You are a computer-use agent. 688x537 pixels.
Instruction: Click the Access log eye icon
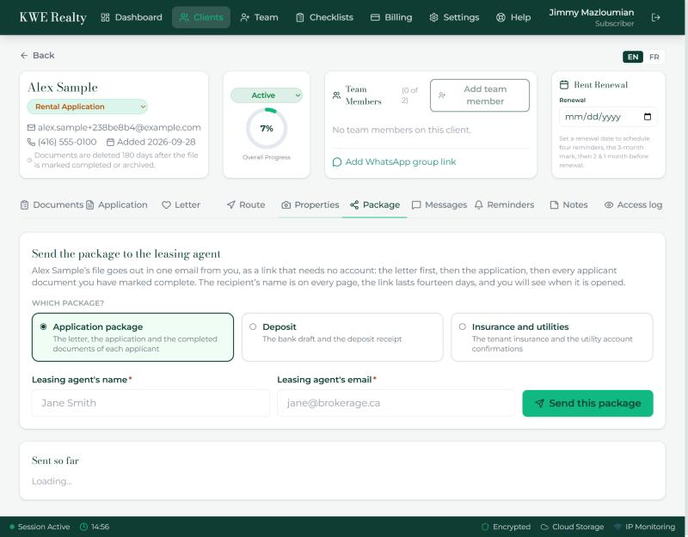[609, 204]
